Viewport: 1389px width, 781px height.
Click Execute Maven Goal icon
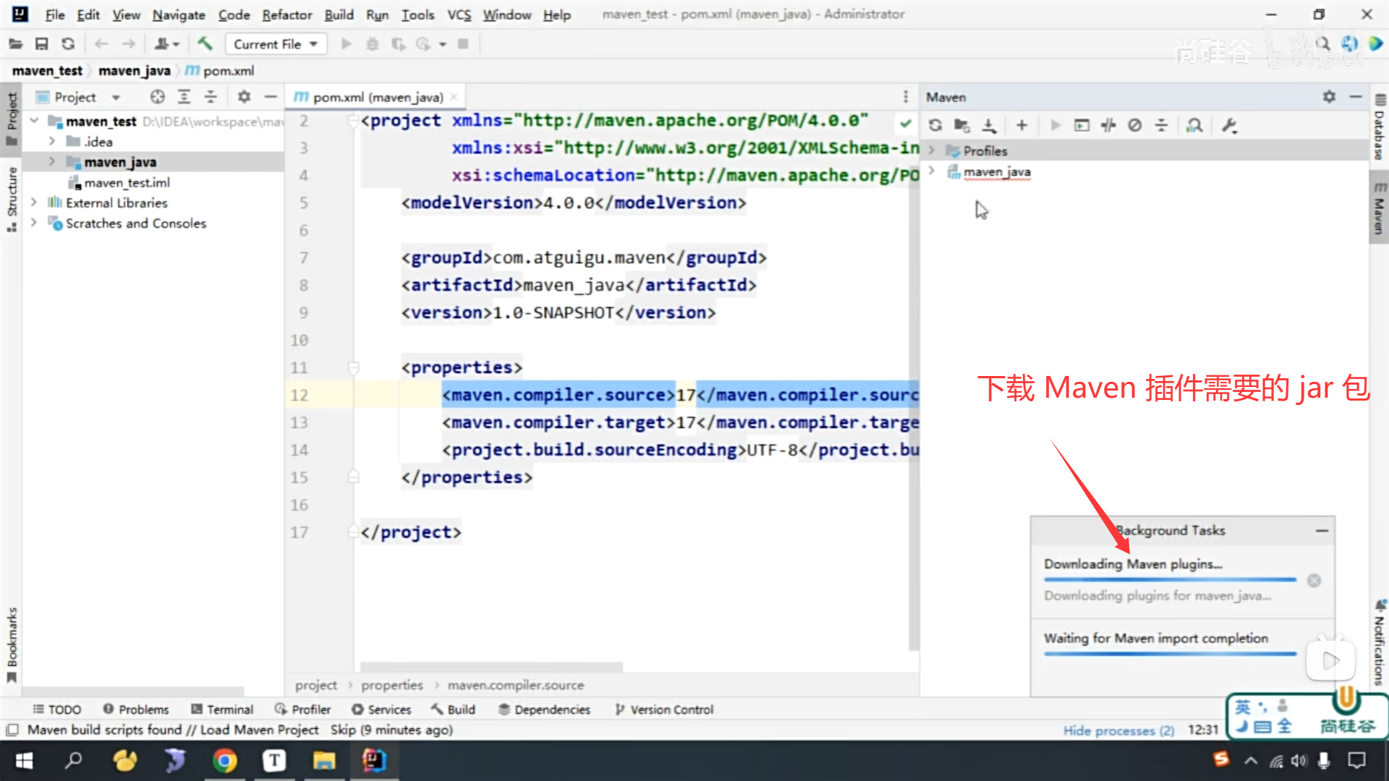coord(1082,126)
